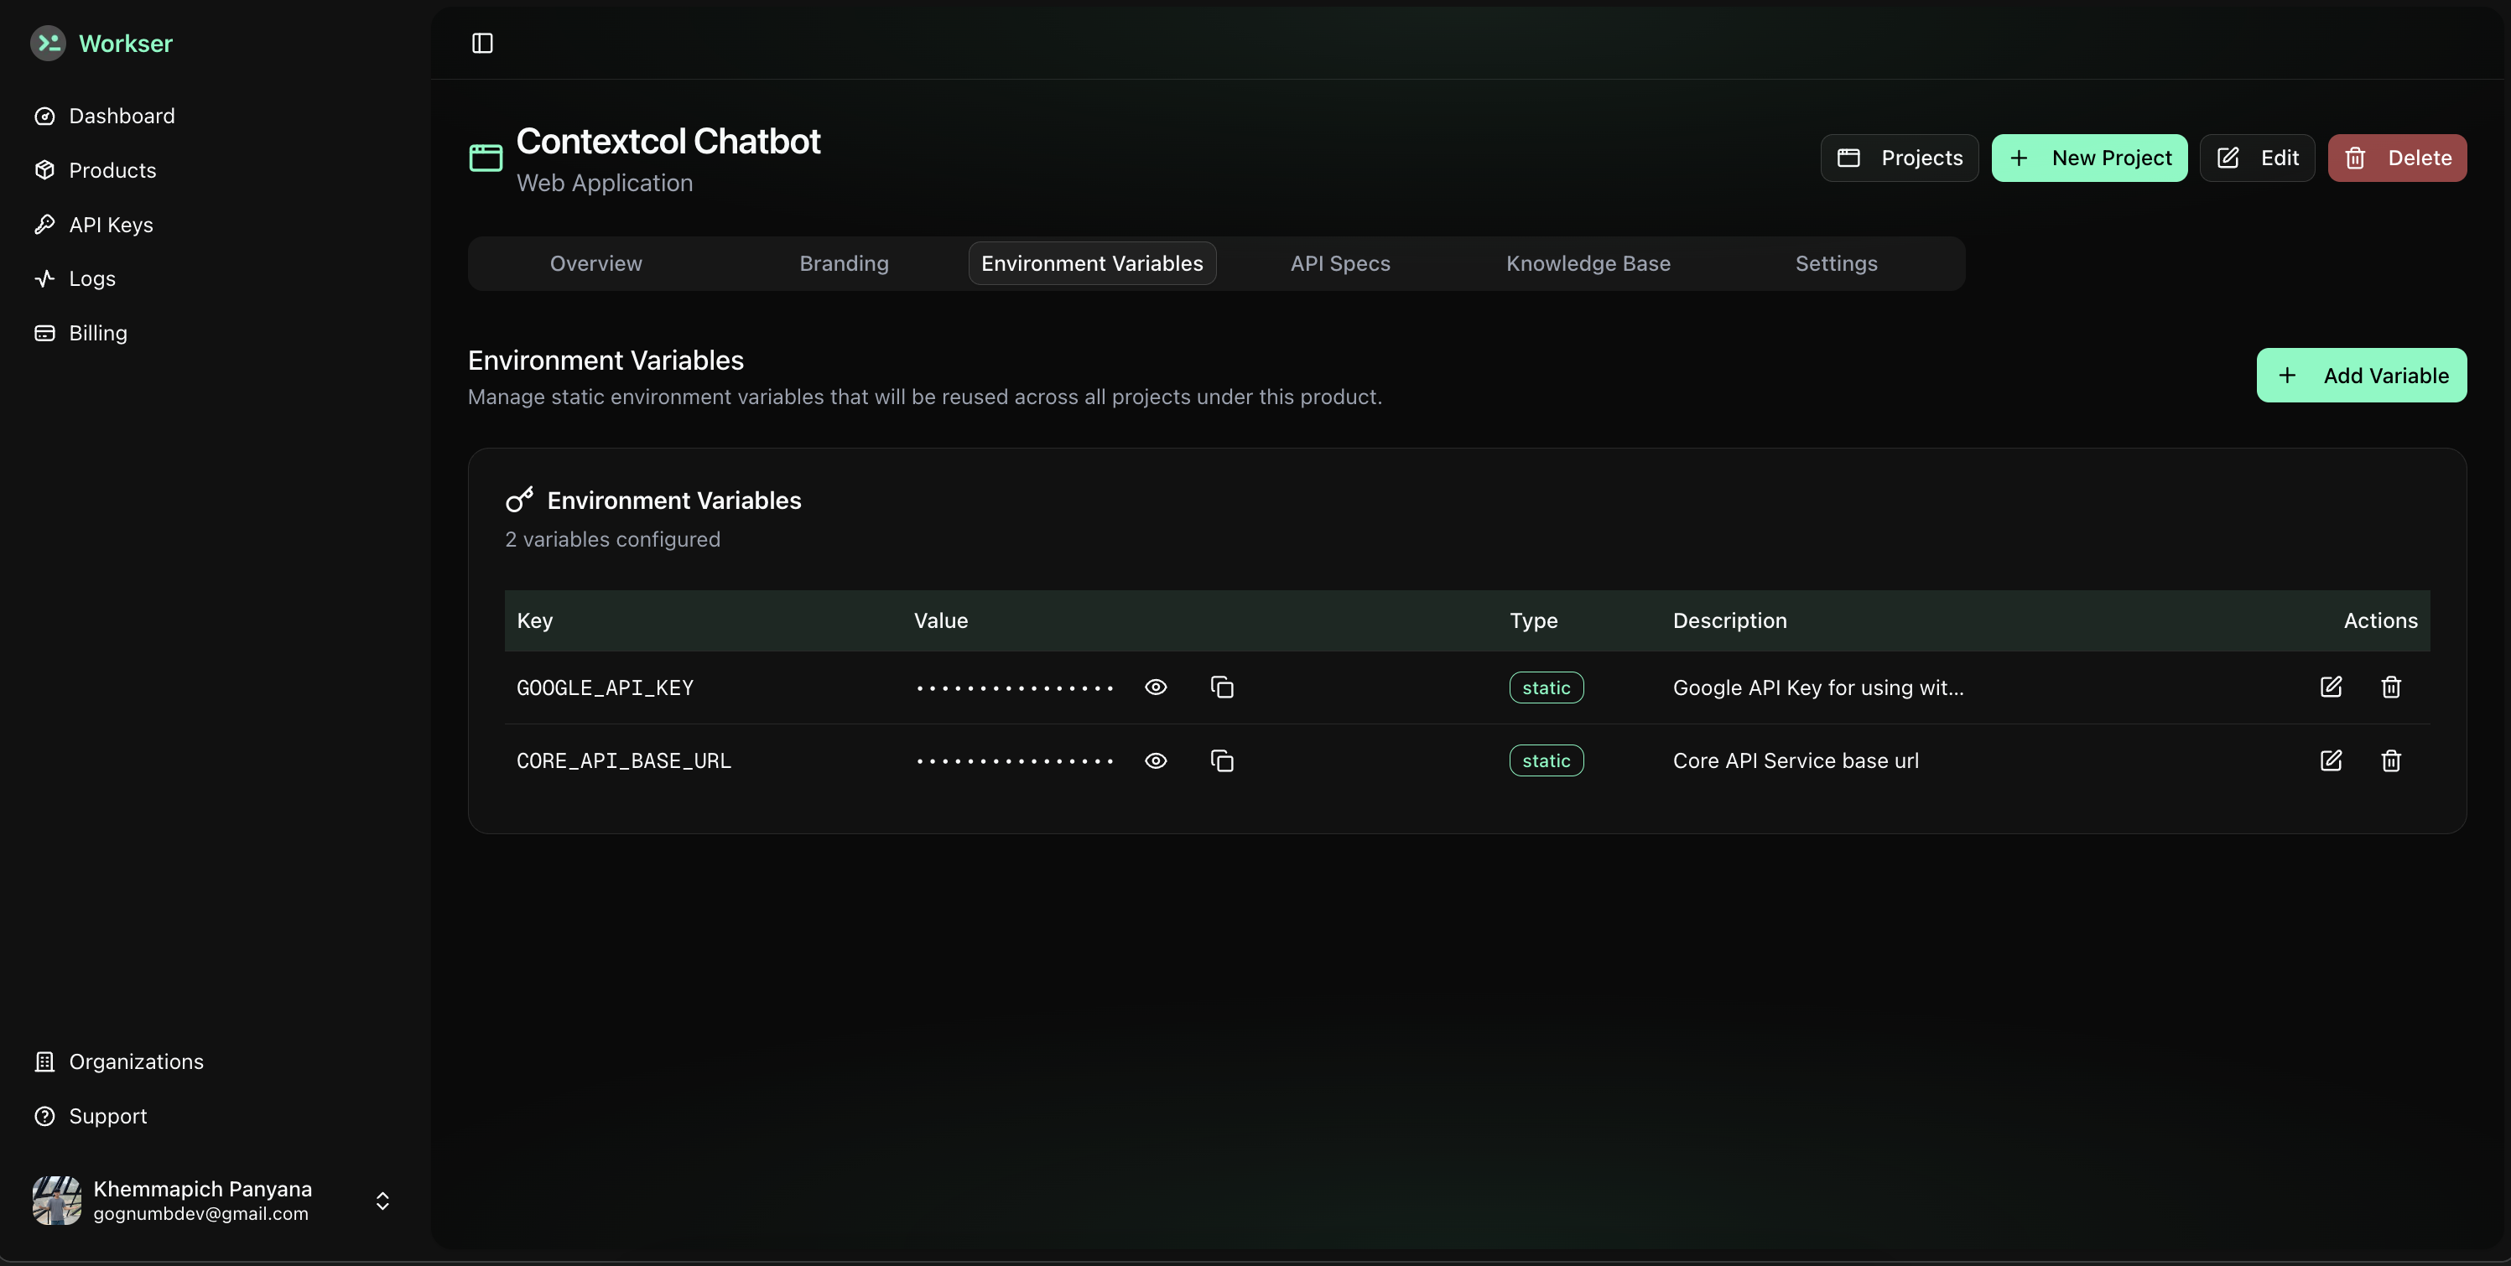2511x1266 pixels.
Task: Reveal the GOOGLE_API_KEY value
Action: 1155,687
